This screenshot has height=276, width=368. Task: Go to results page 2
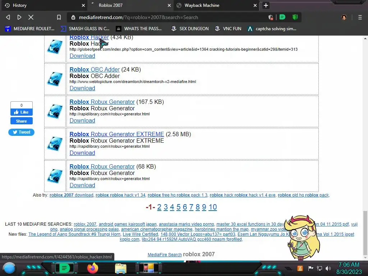pyautogui.click(x=159, y=207)
